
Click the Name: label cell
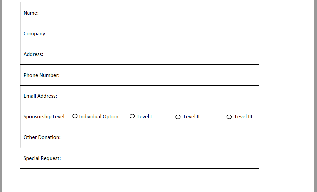(45, 13)
